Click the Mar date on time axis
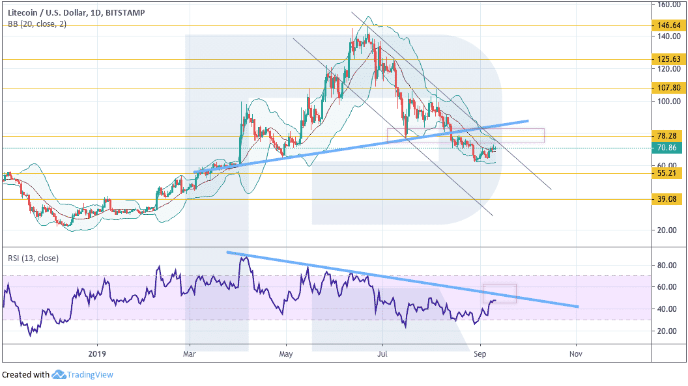 pos(189,353)
